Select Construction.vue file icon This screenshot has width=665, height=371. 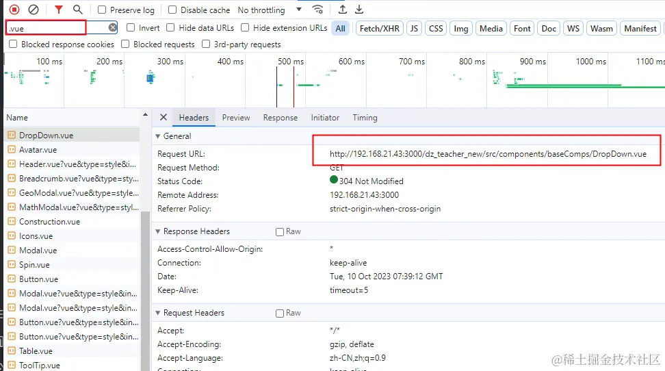[x=12, y=221]
